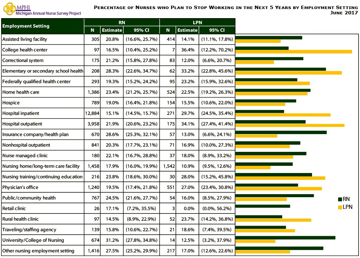This screenshot has width=360, height=258.
Task: Click the University/College of Nursing row label
Action: (x=33, y=240)
